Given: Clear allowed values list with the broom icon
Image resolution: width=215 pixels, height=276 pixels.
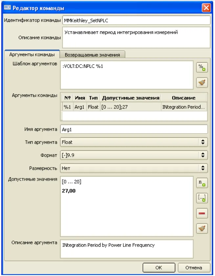Looking at the screenshot, I should (202, 228).
